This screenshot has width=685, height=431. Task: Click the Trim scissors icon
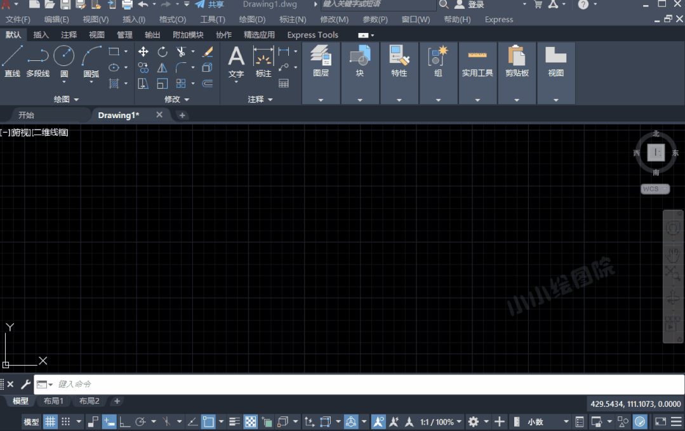pyautogui.click(x=181, y=51)
